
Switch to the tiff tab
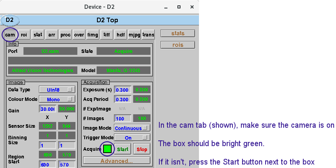point(107,35)
